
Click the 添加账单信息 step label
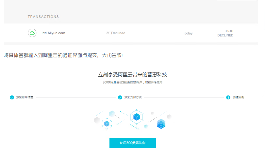(25, 97)
